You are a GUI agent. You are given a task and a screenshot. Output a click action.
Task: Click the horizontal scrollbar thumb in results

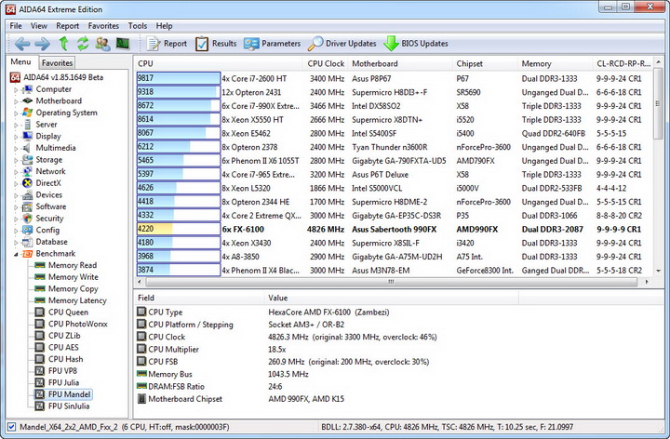(x=391, y=282)
